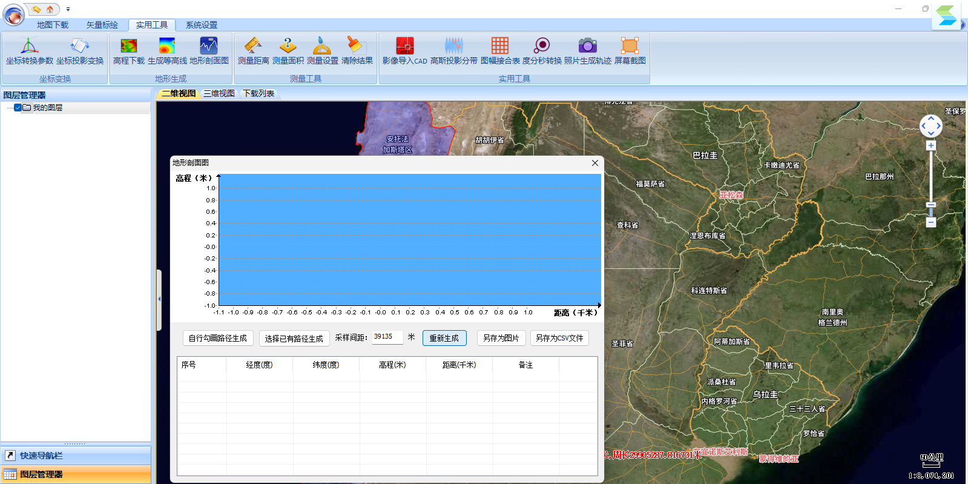
Task: Switch to the 地图下载 ribbon tab
Action: (x=53, y=25)
